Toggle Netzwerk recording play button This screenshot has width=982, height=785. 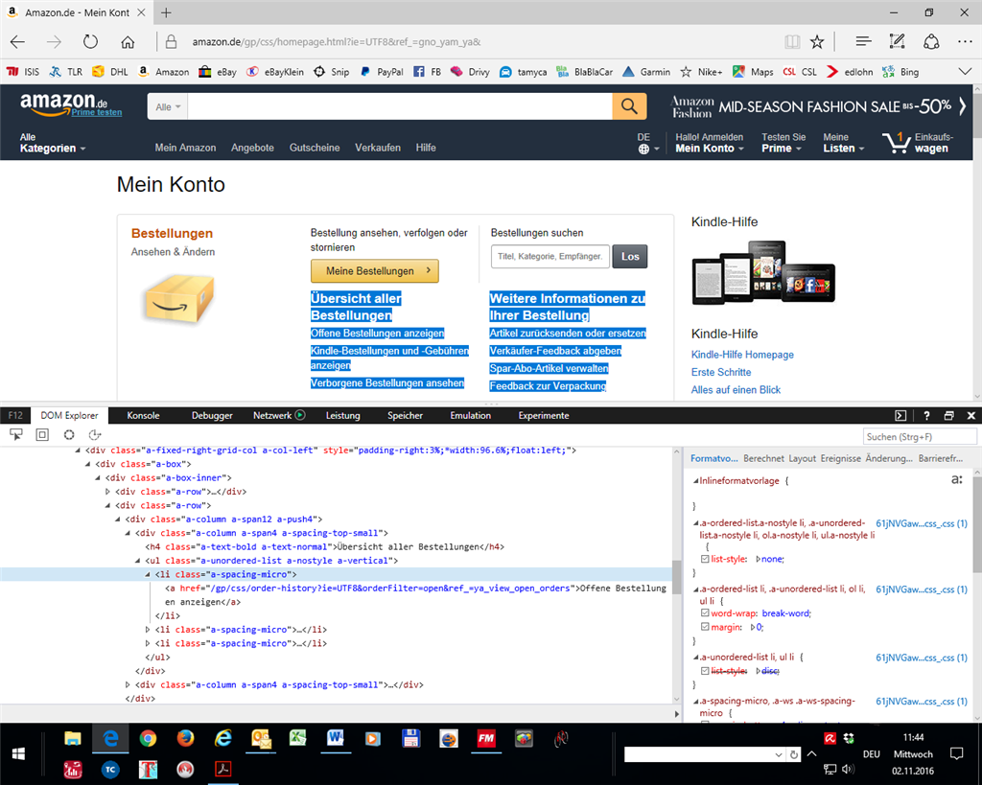click(300, 415)
